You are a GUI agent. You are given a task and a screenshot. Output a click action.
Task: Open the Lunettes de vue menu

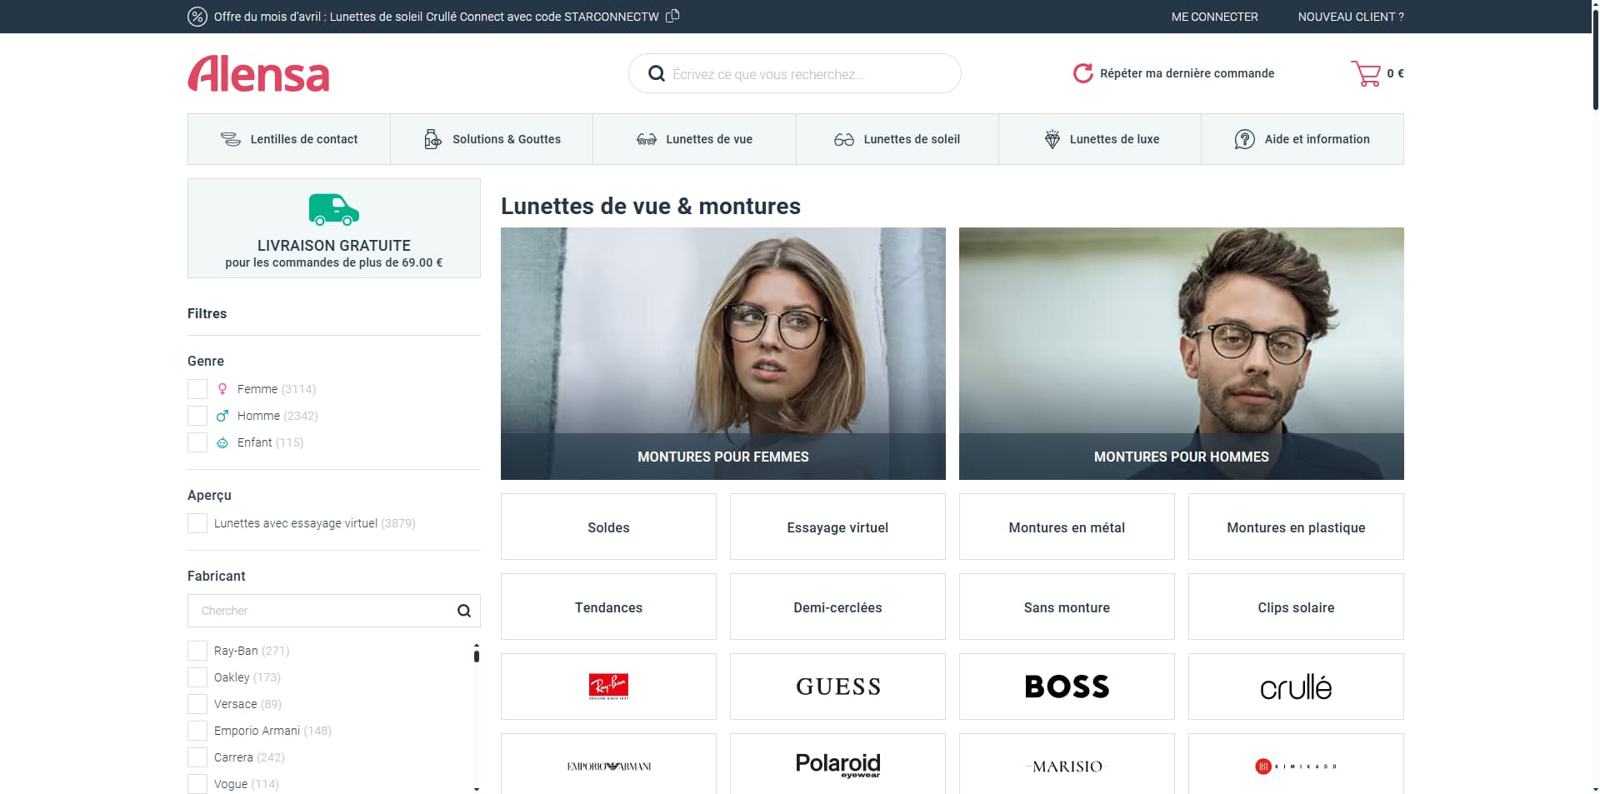click(694, 139)
